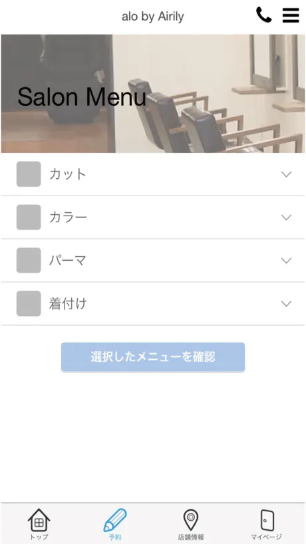Click 選択したメニューを確認 button
This screenshot has width=306, height=544.
(153, 357)
